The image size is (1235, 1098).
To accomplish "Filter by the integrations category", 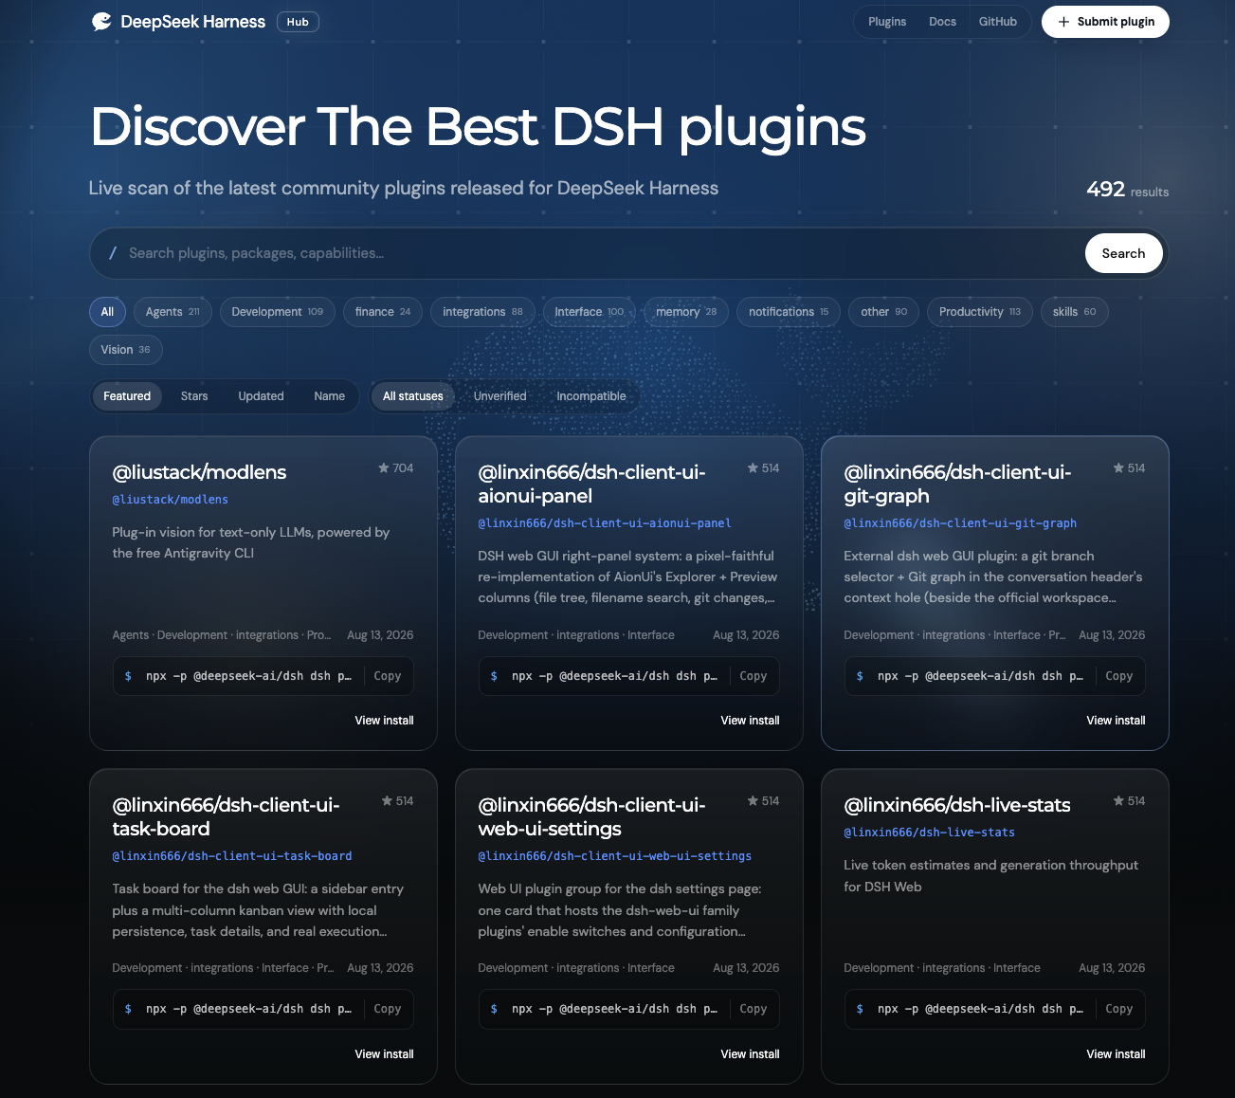I will (x=482, y=312).
